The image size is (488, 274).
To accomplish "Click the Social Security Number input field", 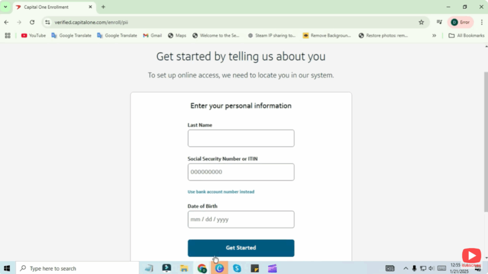I will tap(241, 172).
